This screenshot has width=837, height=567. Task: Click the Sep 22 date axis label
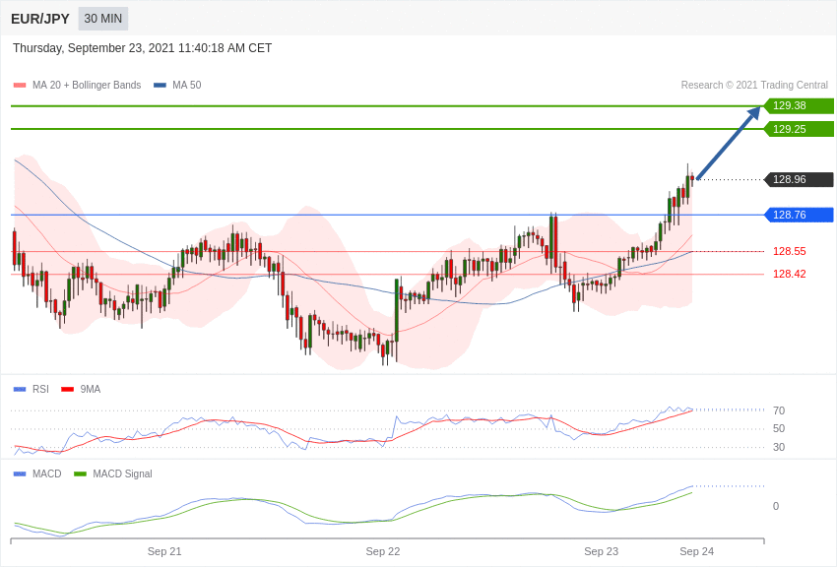point(383,551)
